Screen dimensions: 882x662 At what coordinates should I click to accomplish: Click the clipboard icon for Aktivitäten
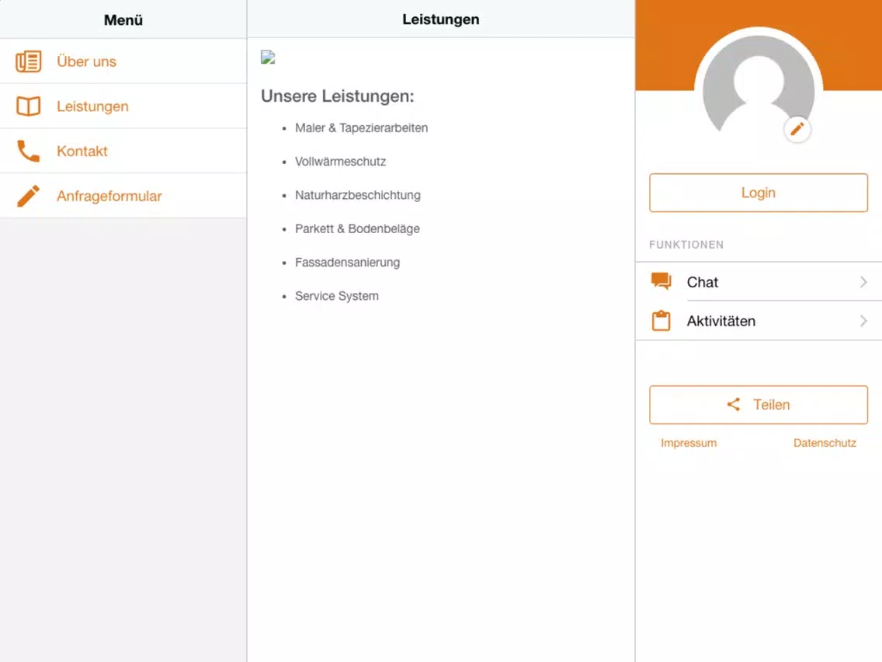point(661,321)
